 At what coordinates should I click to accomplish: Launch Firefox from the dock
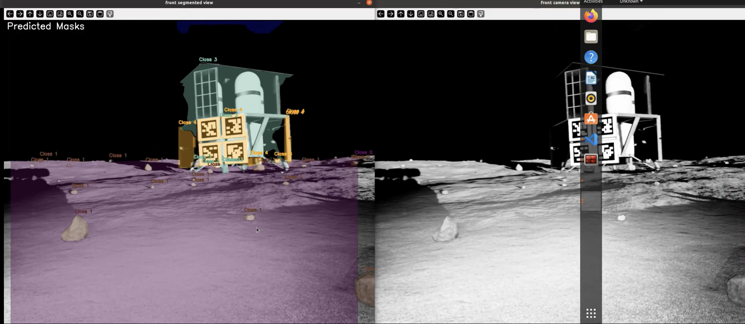pos(591,16)
